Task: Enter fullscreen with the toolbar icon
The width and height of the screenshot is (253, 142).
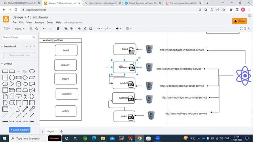Action: point(241,28)
